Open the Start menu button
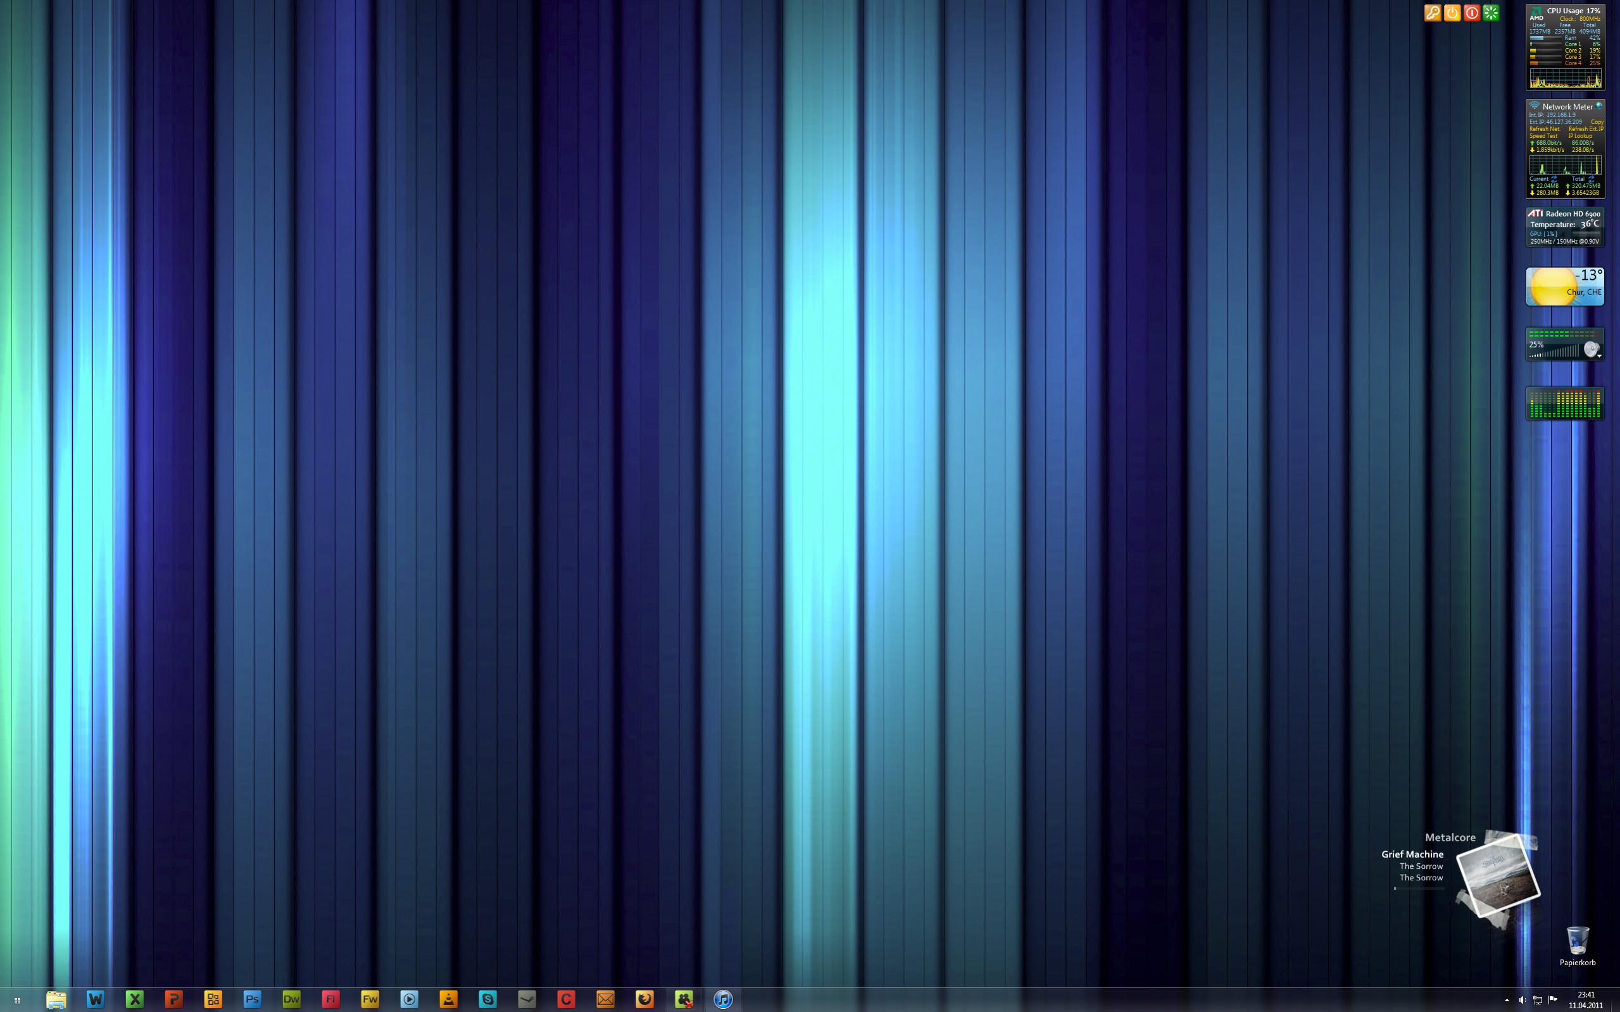This screenshot has width=1620, height=1012. point(17,1000)
